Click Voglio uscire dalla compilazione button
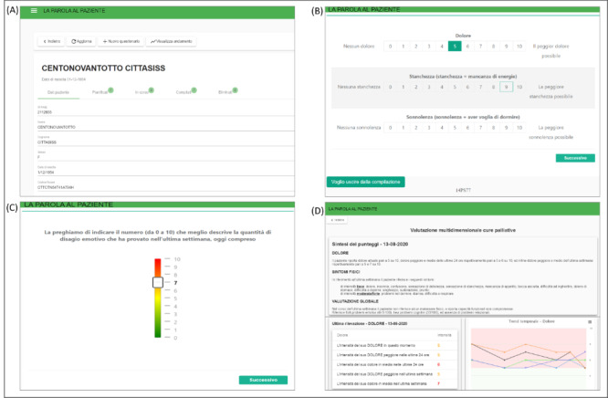 pos(366,182)
